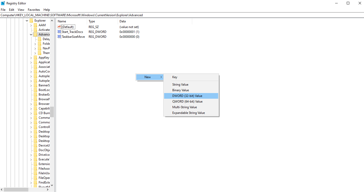Choose Binary Value from the submenu
This screenshot has height=192, width=364.
pyautogui.click(x=191, y=90)
